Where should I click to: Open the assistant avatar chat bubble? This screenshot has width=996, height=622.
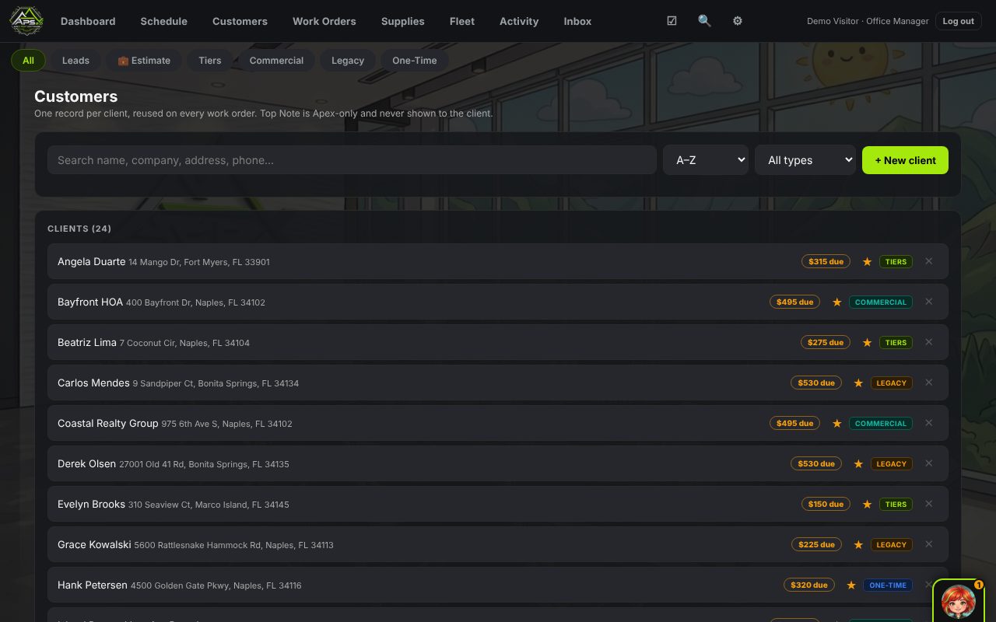point(959,601)
